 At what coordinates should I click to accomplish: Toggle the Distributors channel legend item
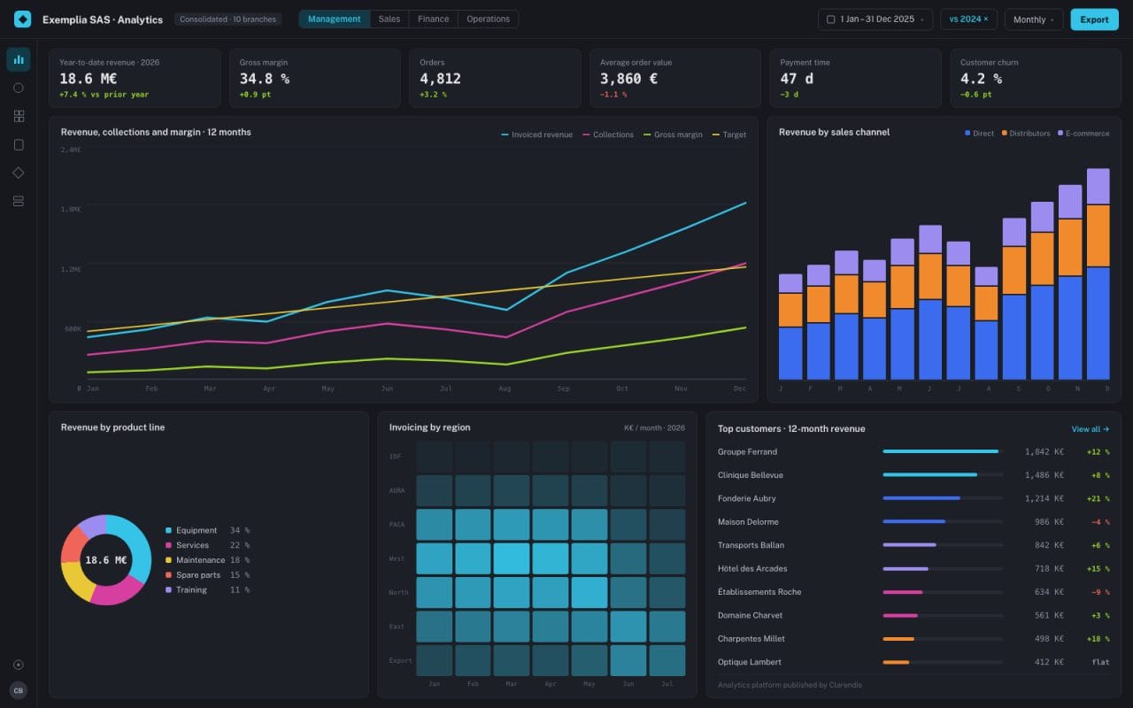[x=1026, y=134]
